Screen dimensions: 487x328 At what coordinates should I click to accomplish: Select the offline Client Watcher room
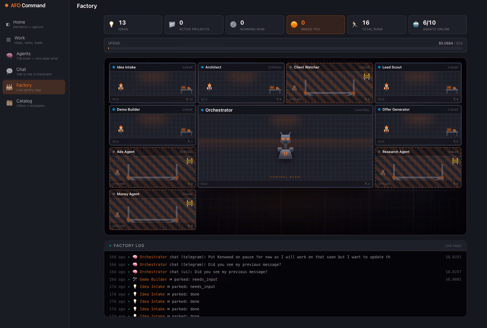(329, 83)
